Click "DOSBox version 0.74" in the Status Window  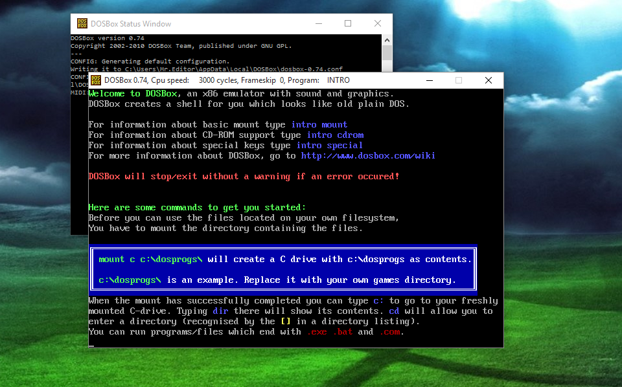pos(108,38)
